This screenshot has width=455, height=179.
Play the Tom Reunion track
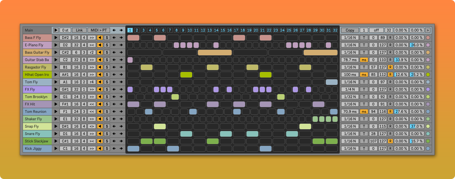coord(56,112)
